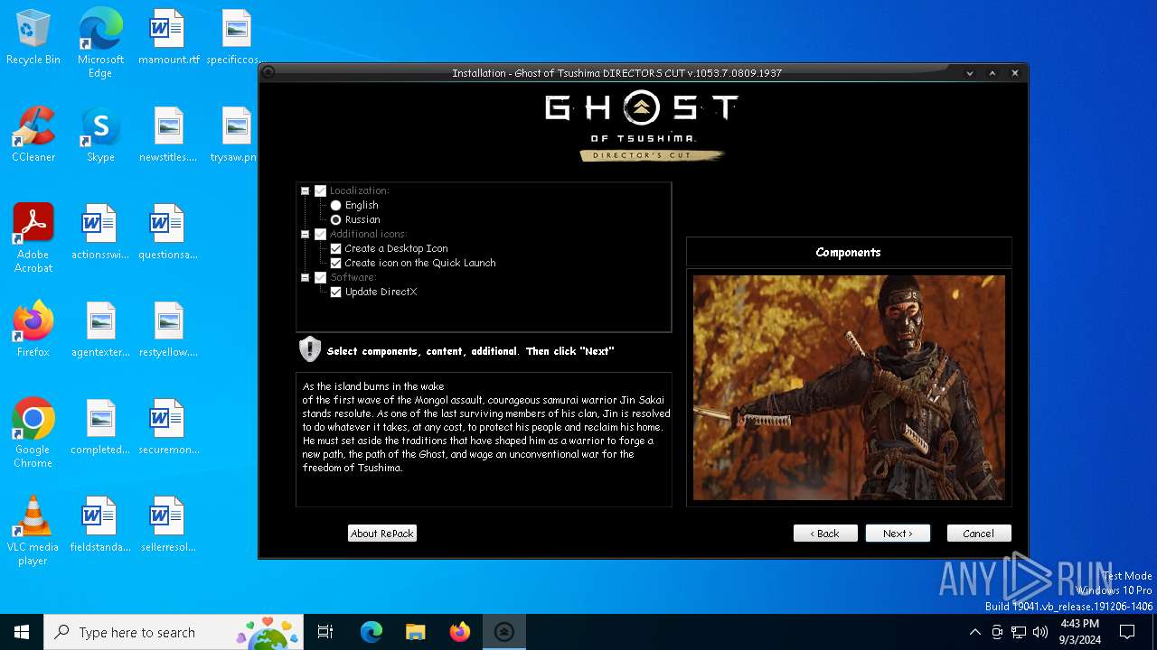Select sellerresol document on desktop
Viewport: 1157px width, 650px height.
point(168,525)
